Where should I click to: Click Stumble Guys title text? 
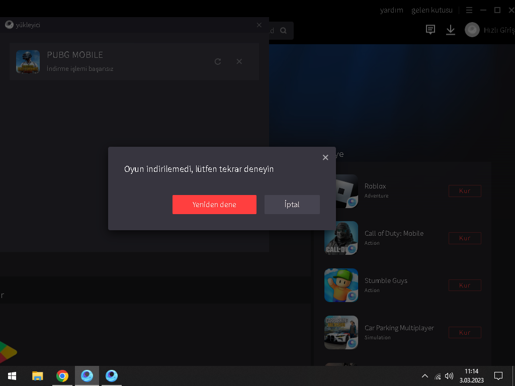(386, 280)
